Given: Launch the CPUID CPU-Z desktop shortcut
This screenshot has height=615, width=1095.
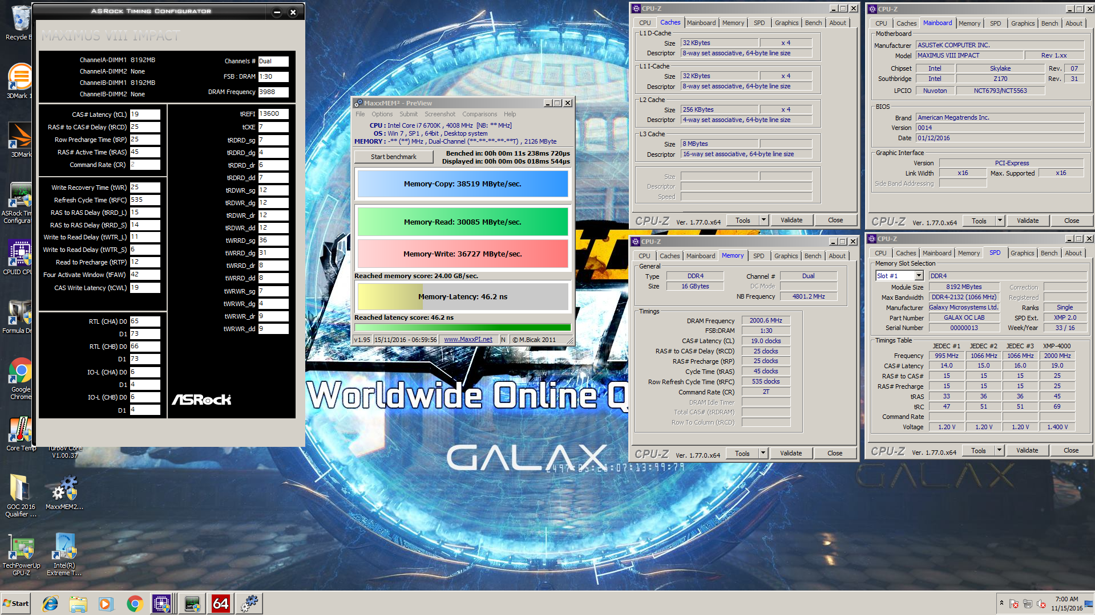Looking at the screenshot, I should pyautogui.click(x=19, y=258).
